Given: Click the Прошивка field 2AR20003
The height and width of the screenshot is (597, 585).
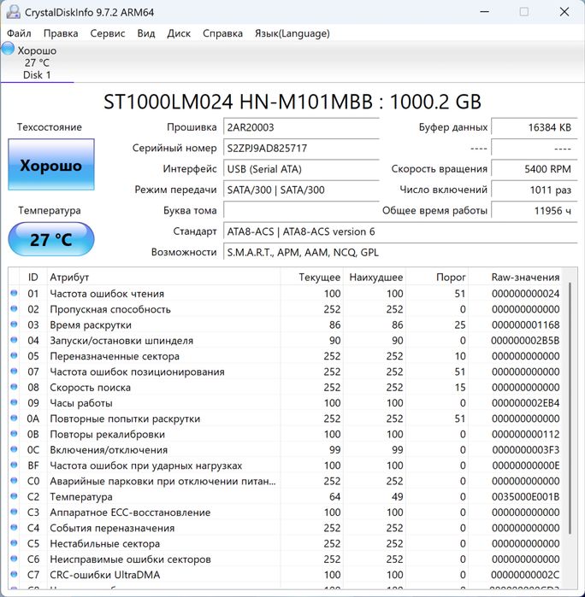Looking at the screenshot, I should 301,127.
